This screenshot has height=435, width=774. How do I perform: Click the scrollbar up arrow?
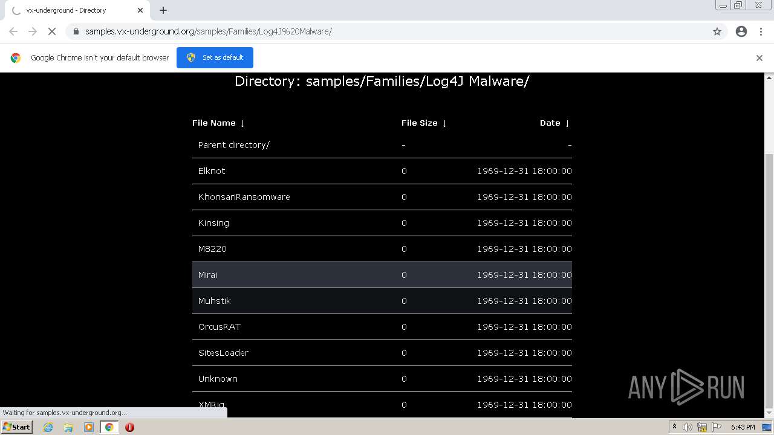pos(769,78)
